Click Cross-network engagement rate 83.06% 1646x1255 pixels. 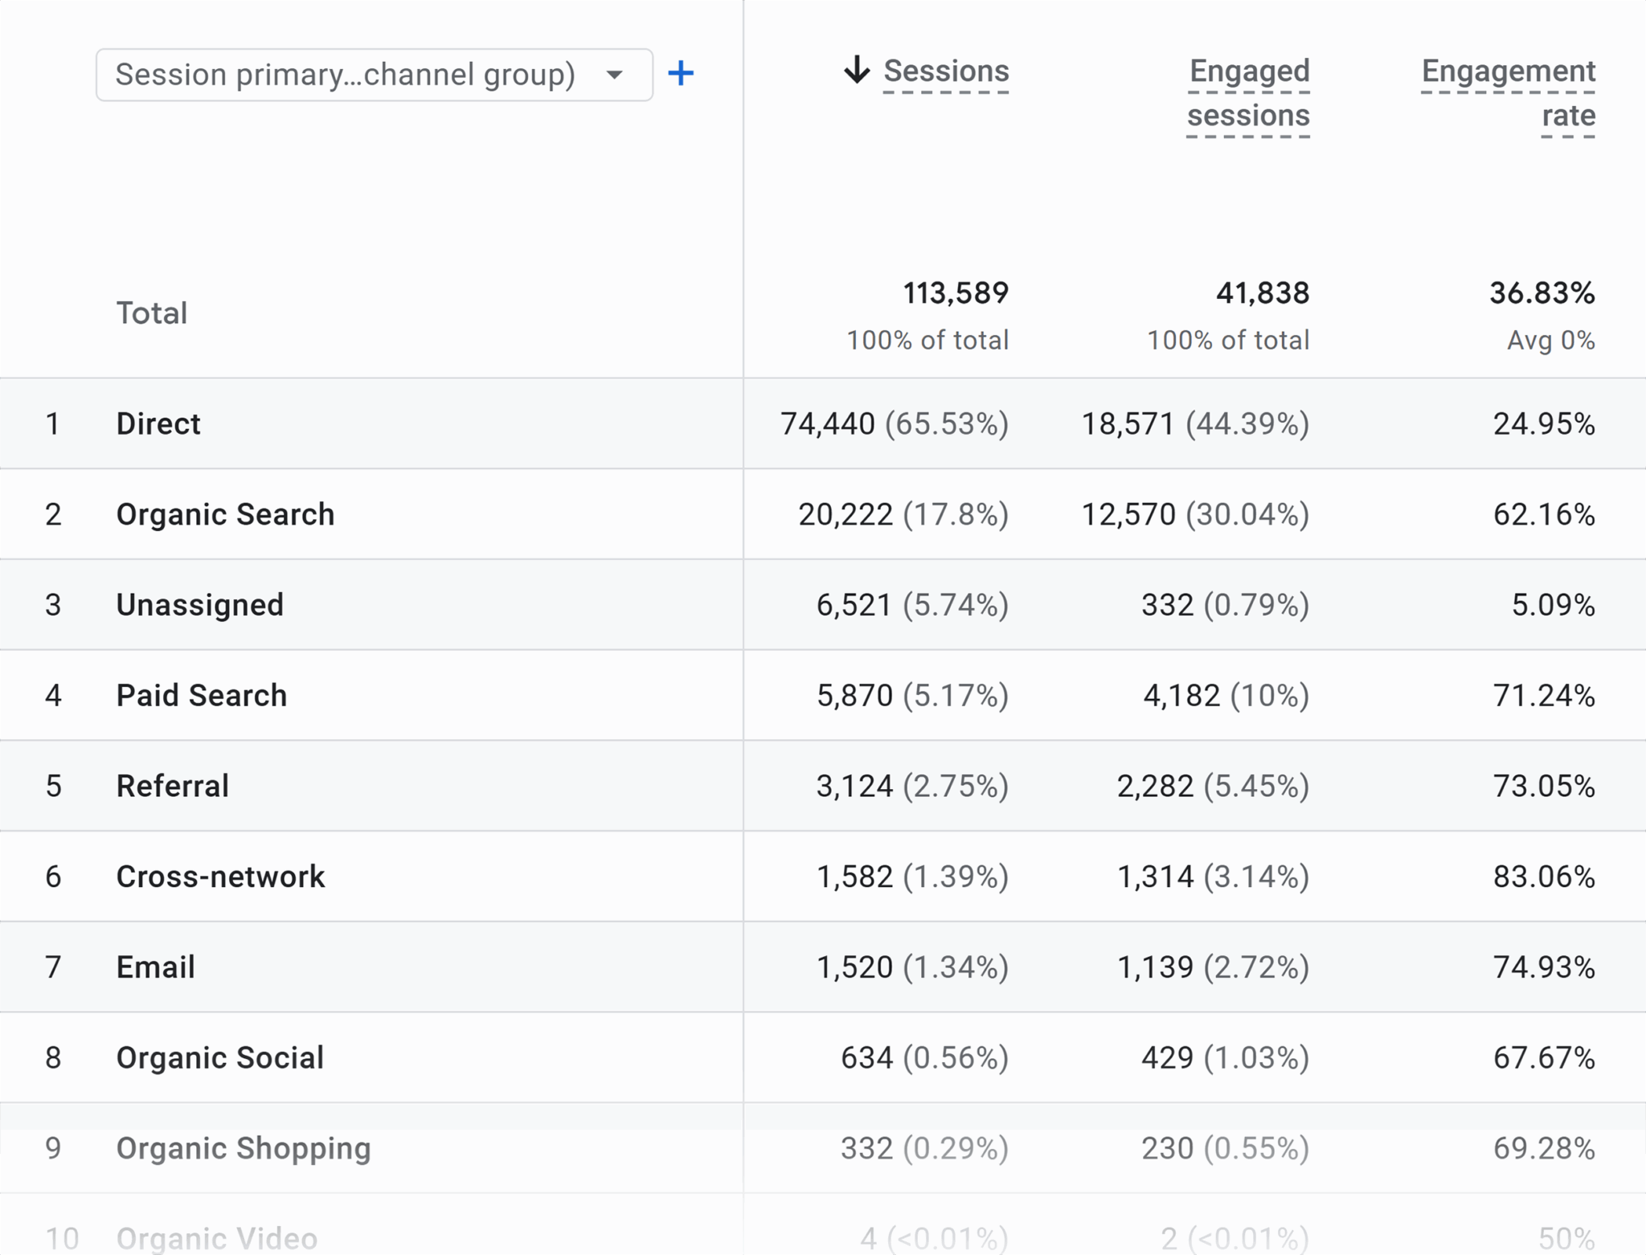click(1544, 877)
